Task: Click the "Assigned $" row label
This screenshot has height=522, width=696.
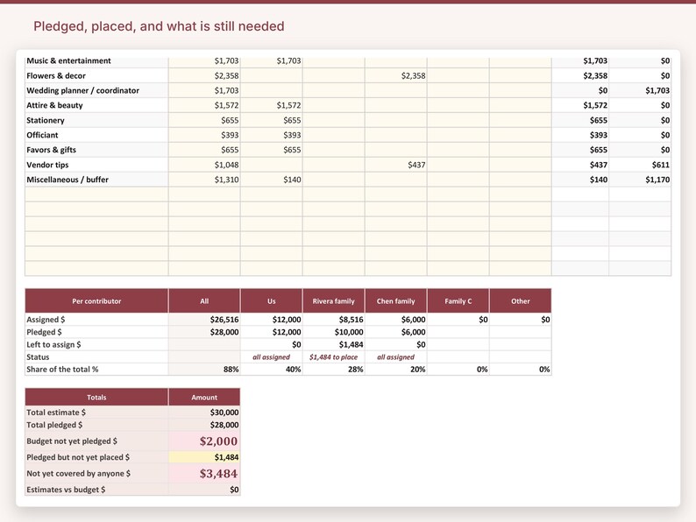Action: coord(46,320)
